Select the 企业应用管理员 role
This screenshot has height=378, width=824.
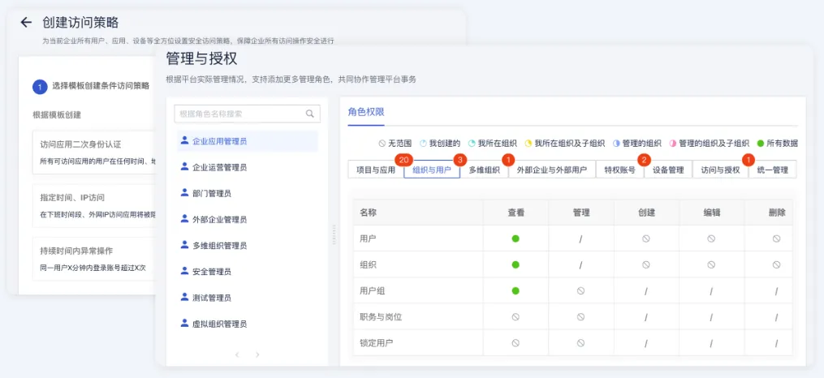[x=247, y=141]
